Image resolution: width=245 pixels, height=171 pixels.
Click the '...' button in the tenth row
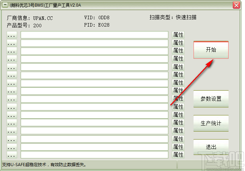coord(12,107)
